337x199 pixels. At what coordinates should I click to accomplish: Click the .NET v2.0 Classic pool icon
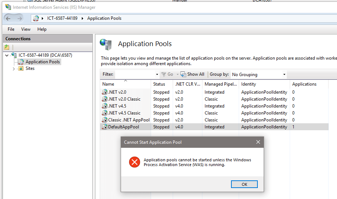point(105,99)
